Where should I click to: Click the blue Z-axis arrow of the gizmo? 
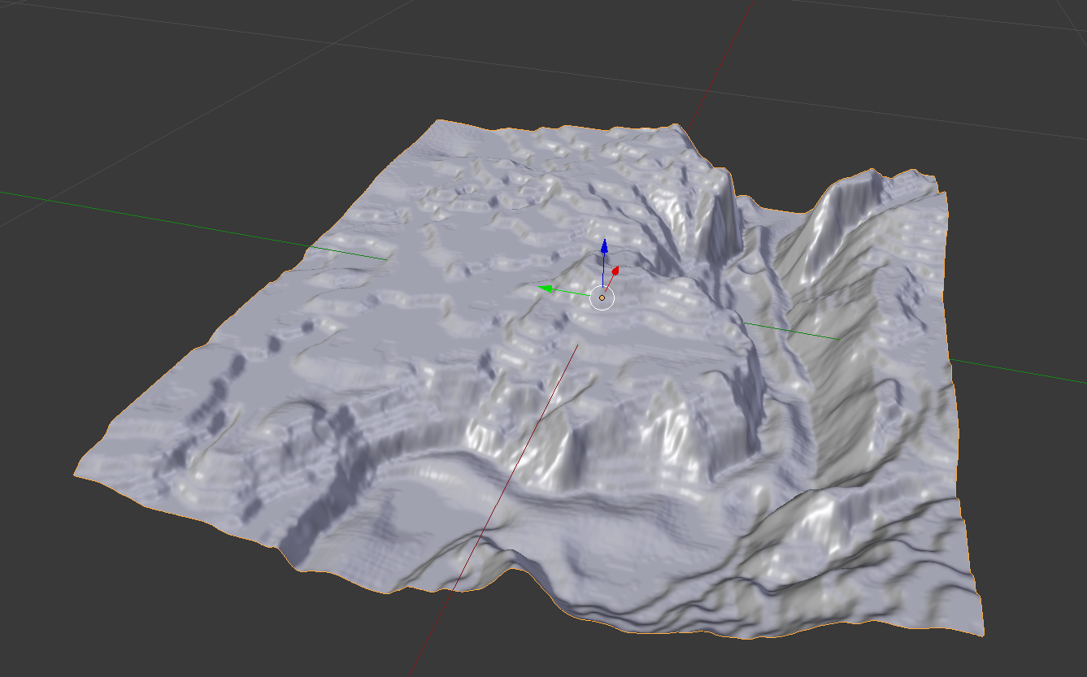604,246
